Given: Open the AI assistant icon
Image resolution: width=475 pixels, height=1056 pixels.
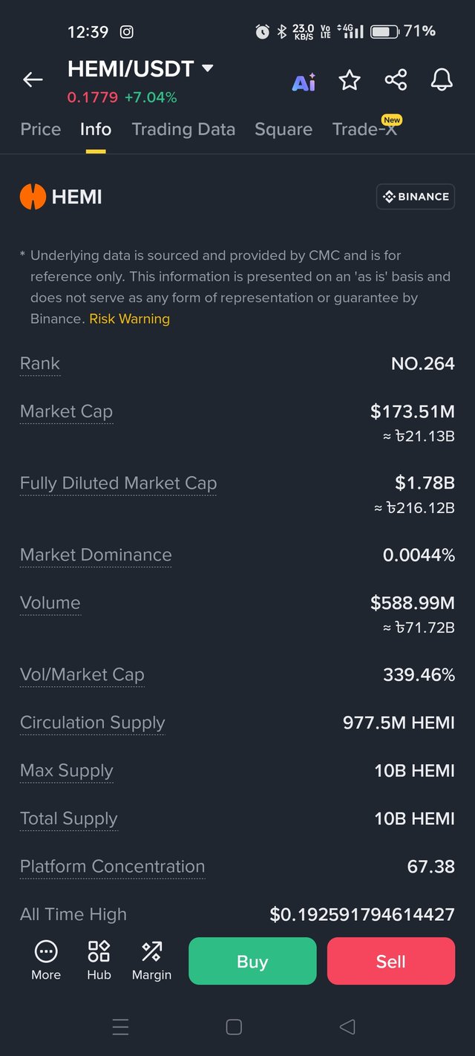Looking at the screenshot, I should tap(304, 82).
